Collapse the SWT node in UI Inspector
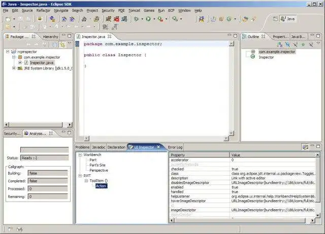Image resolution: width=325 pixels, height=234 pixels. pos(80,175)
